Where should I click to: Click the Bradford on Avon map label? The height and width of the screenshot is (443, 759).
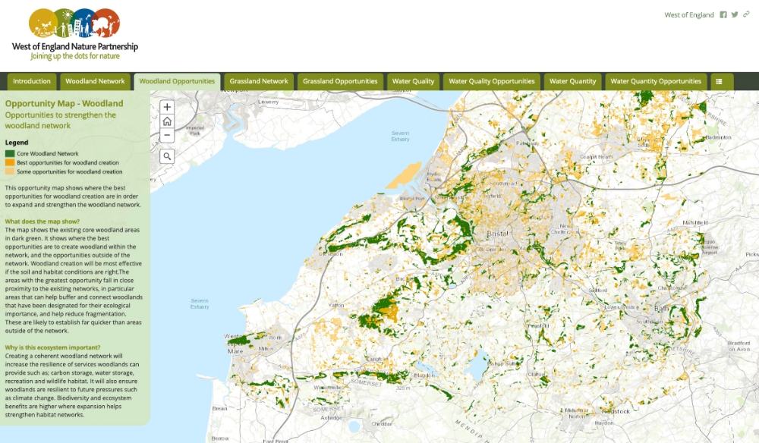click(739, 346)
